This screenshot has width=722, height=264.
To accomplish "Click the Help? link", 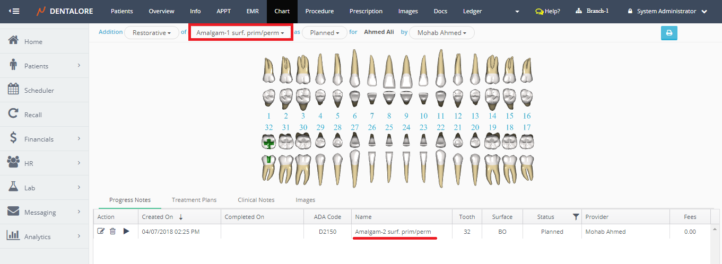I will click(x=547, y=11).
